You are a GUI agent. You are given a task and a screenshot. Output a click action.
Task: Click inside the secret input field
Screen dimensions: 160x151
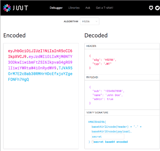click(x=108, y=136)
